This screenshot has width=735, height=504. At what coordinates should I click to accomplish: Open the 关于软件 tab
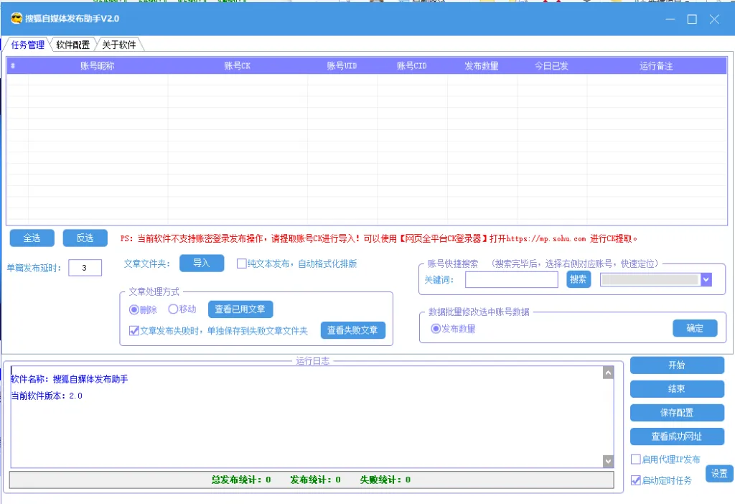118,45
